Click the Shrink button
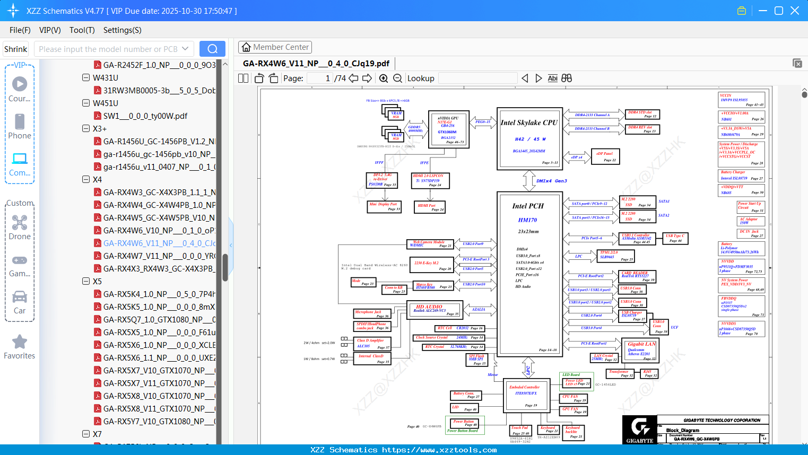 [16, 49]
